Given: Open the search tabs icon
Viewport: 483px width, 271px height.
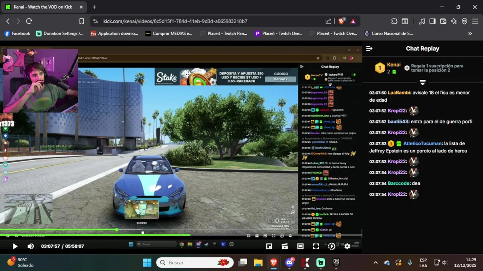Looking at the screenshot, I should click(405, 21).
